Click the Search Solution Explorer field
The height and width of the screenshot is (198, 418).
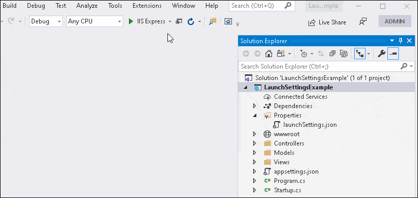point(319,66)
